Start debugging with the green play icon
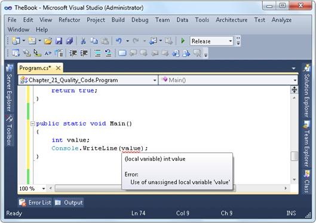 click(183, 41)
